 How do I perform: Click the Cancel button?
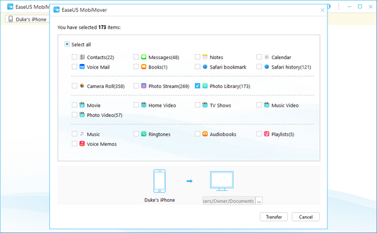[305, 217]
